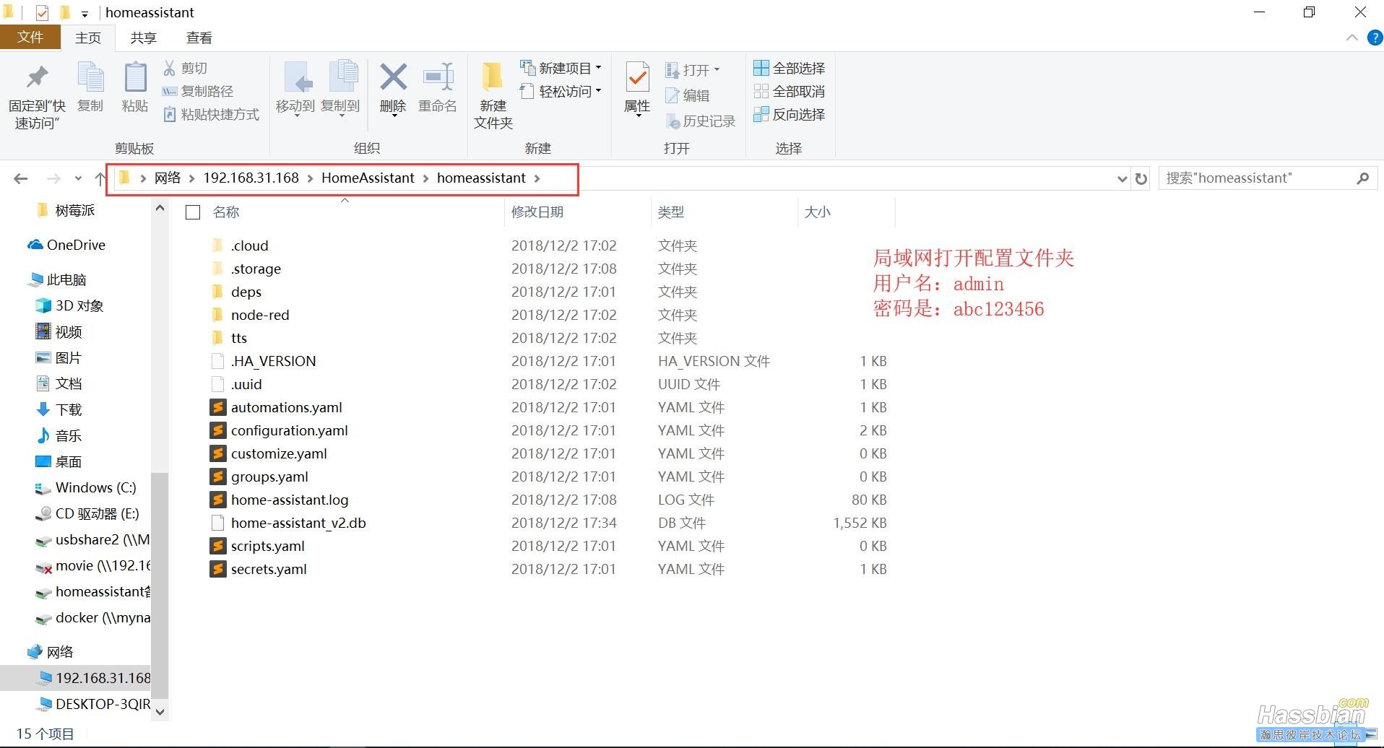Click the search homeassistant input field
Screen dimensions: 1384x748
pyautogui.click(x=1257, y=178)
